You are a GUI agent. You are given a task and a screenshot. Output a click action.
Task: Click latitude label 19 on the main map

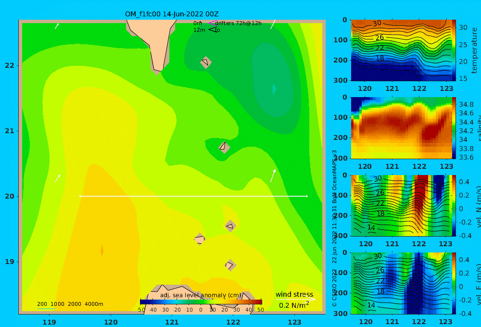point(10,262)
